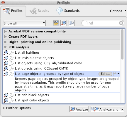
Task: Open the Show all dropdown
Action: click(x=24, y=23)
